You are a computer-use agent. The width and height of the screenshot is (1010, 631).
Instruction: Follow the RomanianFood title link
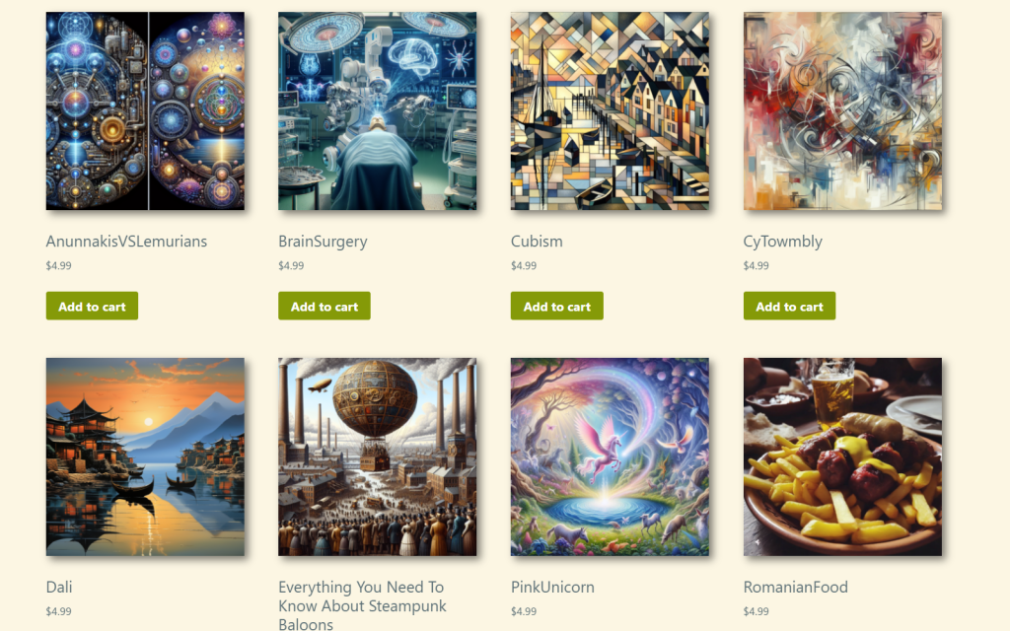796,588
